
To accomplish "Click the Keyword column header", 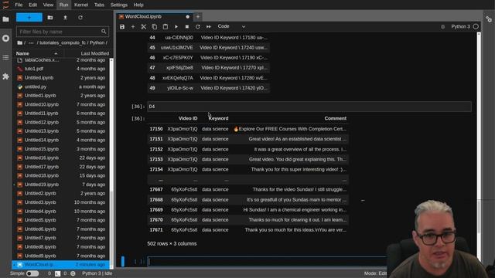I will tap(218, 118).
